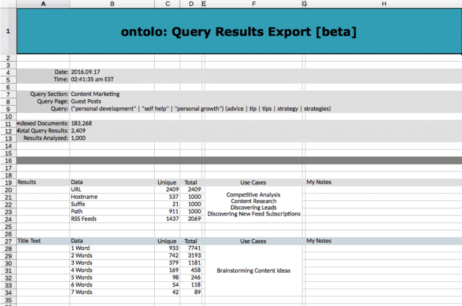Select the 1,000 results analyzed value
462x306 pixels.
click(x=78, y=138)
